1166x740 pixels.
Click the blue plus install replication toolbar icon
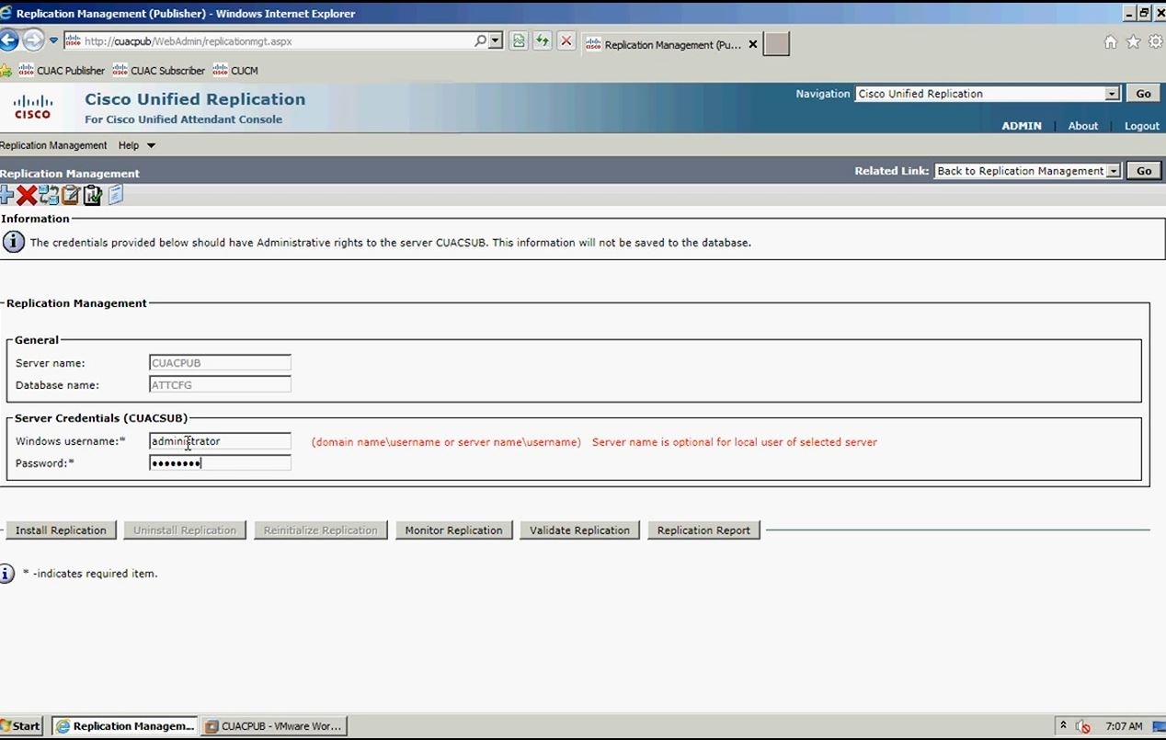(x=6, y=195)
